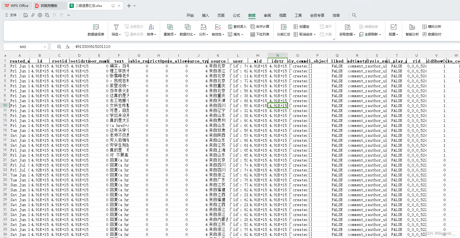Expand the Fill (填充) dropdown
Image resolution: width=460 pixels, height=238 pixels.
point(242,34)
